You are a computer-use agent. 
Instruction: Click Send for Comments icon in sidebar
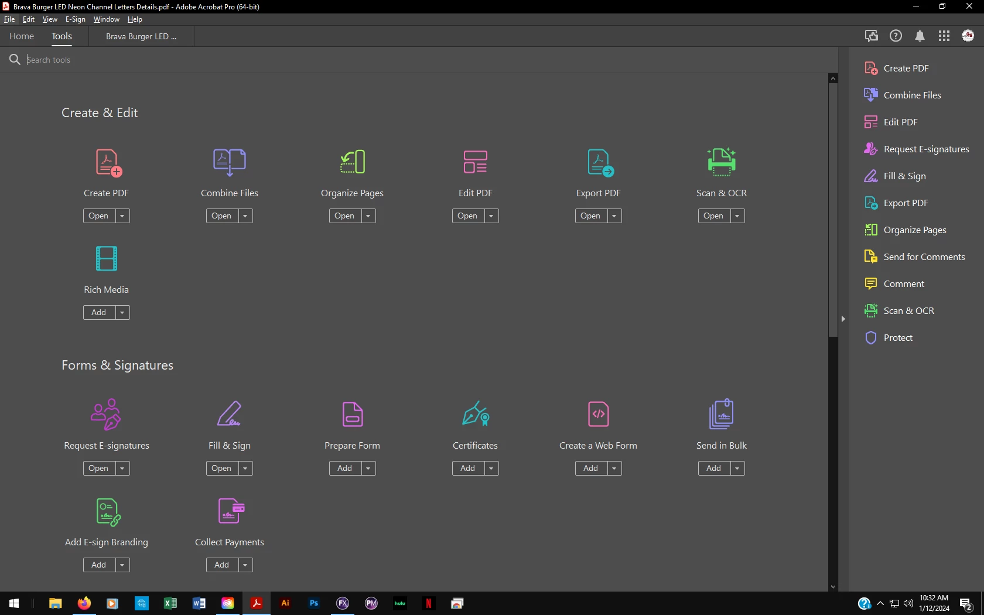871,257
